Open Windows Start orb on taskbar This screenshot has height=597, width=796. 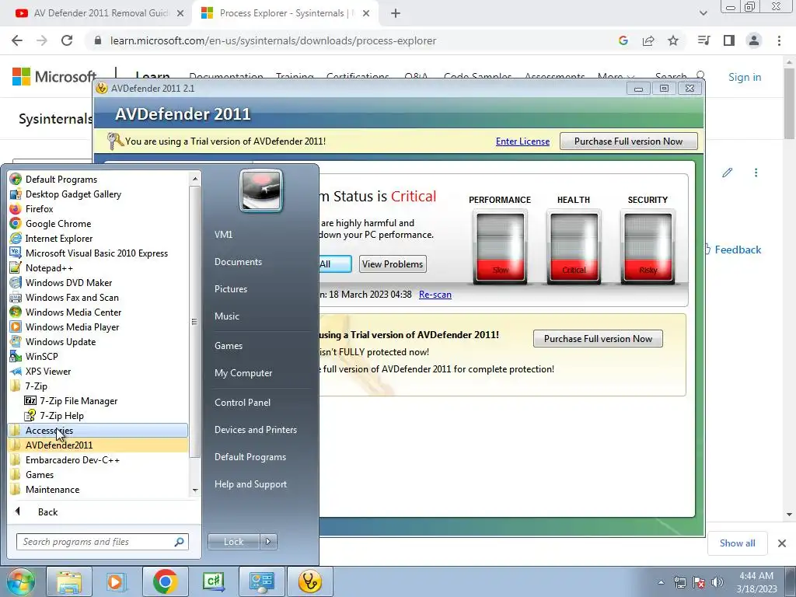point(20,581)
